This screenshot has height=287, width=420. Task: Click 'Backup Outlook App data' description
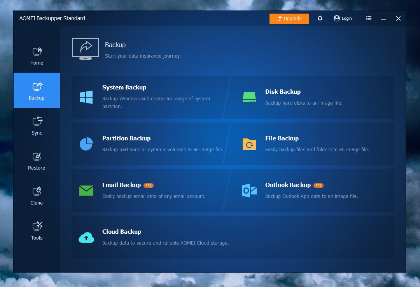click(x=311, y=196)
